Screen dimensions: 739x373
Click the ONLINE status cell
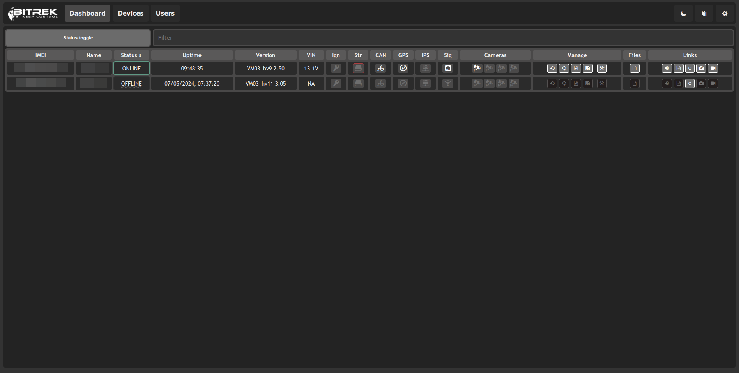point(131,69)
